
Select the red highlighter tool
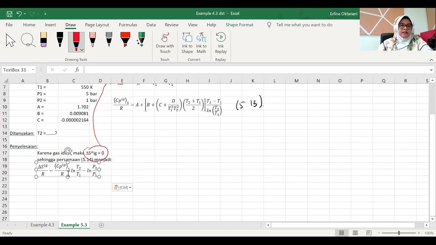point(125,40)
